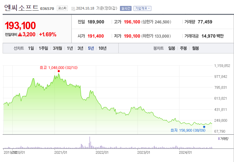Click the 시가 value 191,400
This screenshot has width=234, height=162.
[96, 36]
